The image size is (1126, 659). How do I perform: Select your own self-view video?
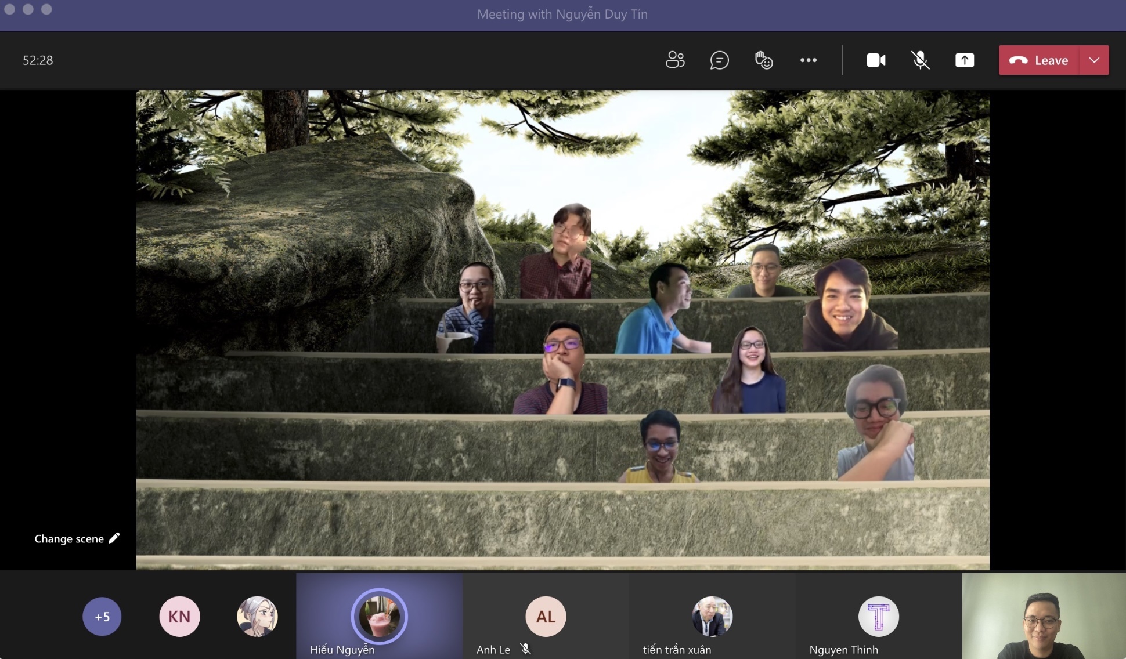click(x=1043, y=616)
